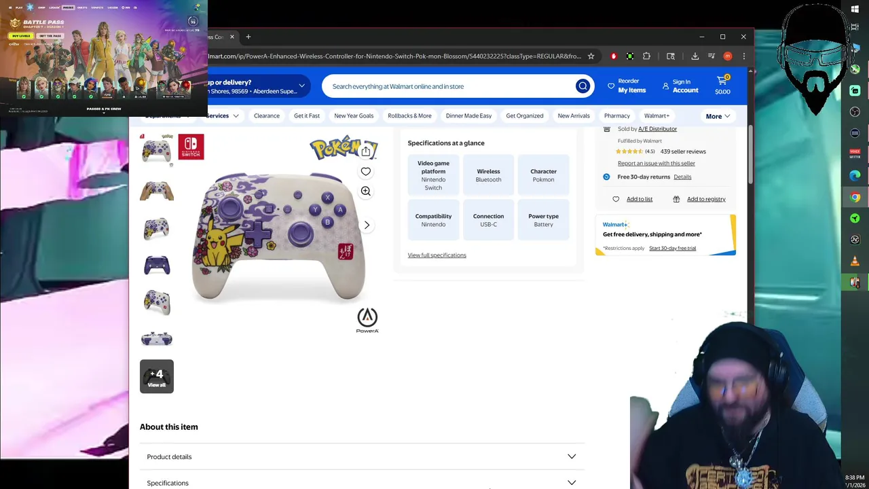Expand the More navigation dropdown

point(718,116)
